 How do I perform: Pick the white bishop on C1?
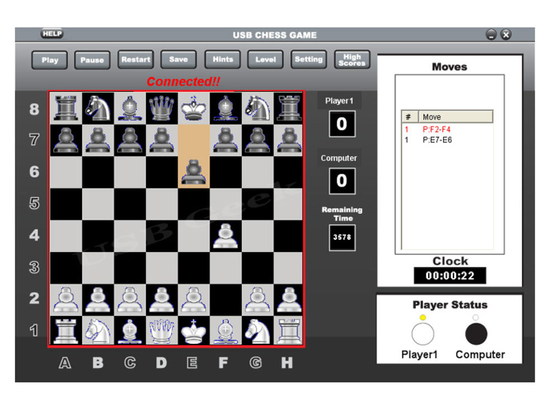130,331
